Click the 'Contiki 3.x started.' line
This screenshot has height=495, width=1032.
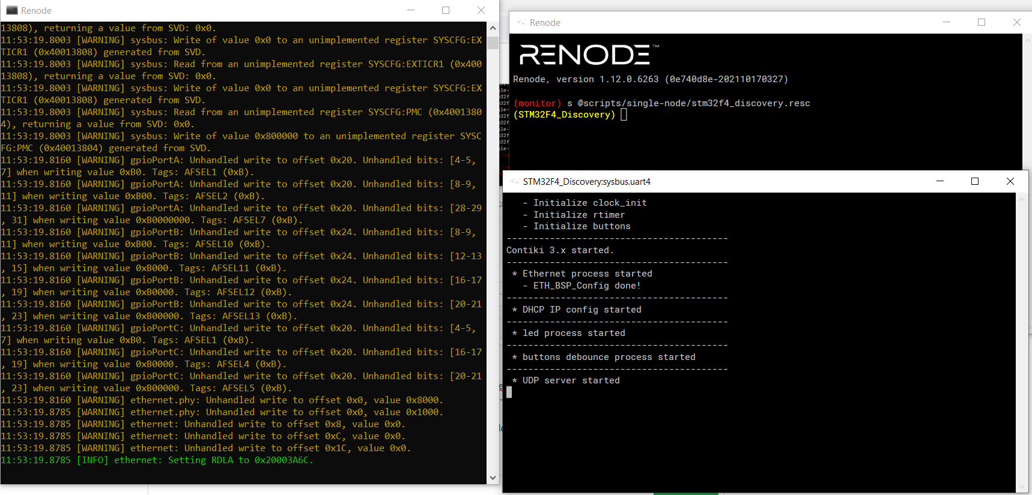pos(560,250)
